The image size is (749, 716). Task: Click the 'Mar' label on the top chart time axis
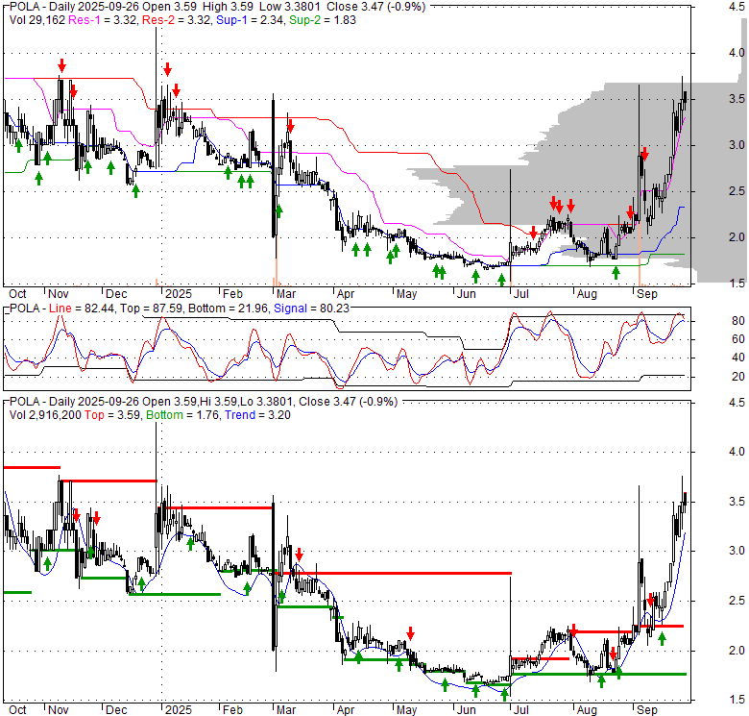(x=285, y=293)
